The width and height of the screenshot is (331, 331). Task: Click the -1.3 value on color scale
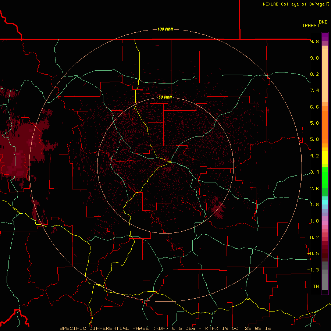click(313, 270)
